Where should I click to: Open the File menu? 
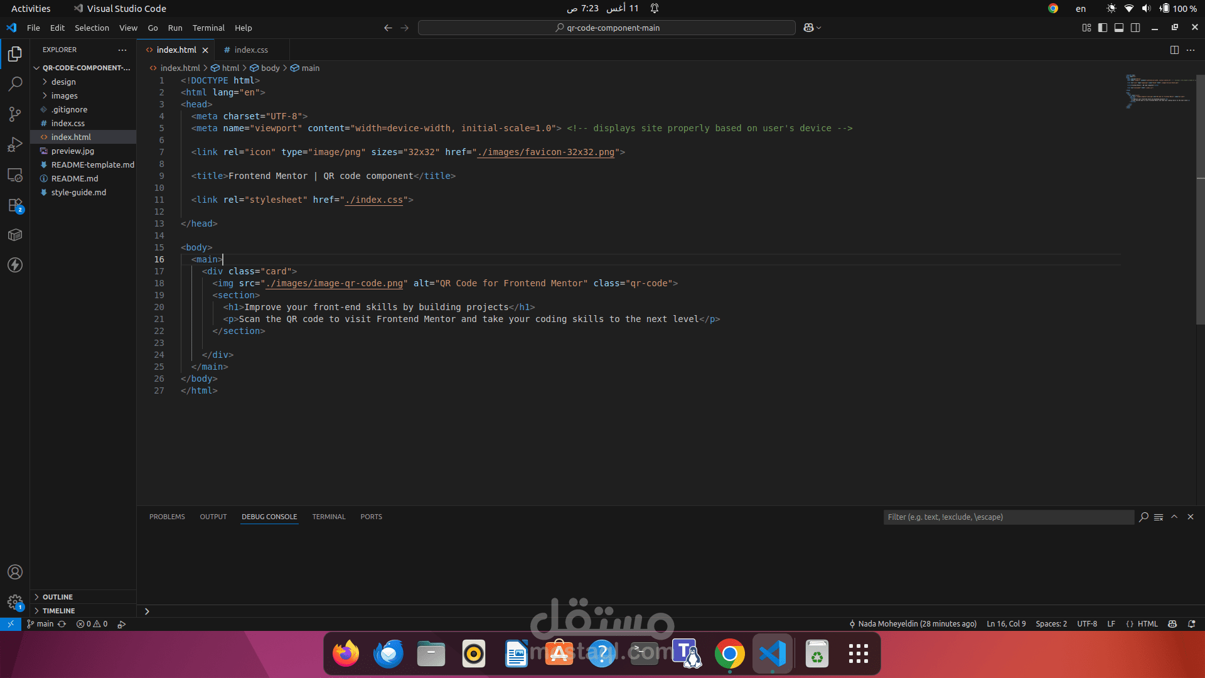(x=33, y=28)
